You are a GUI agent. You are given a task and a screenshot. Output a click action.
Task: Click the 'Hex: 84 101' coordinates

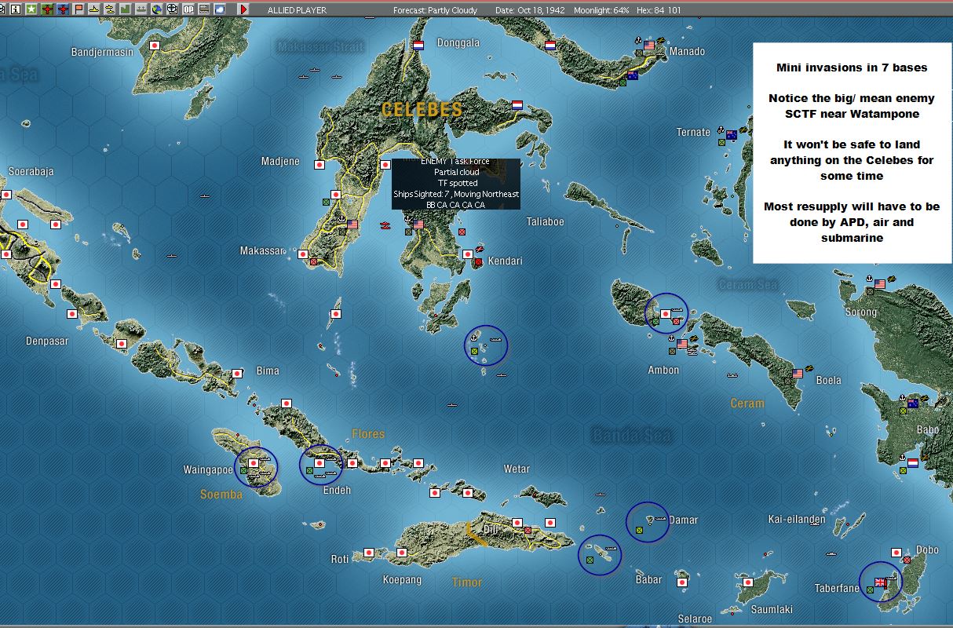point(659,9)
